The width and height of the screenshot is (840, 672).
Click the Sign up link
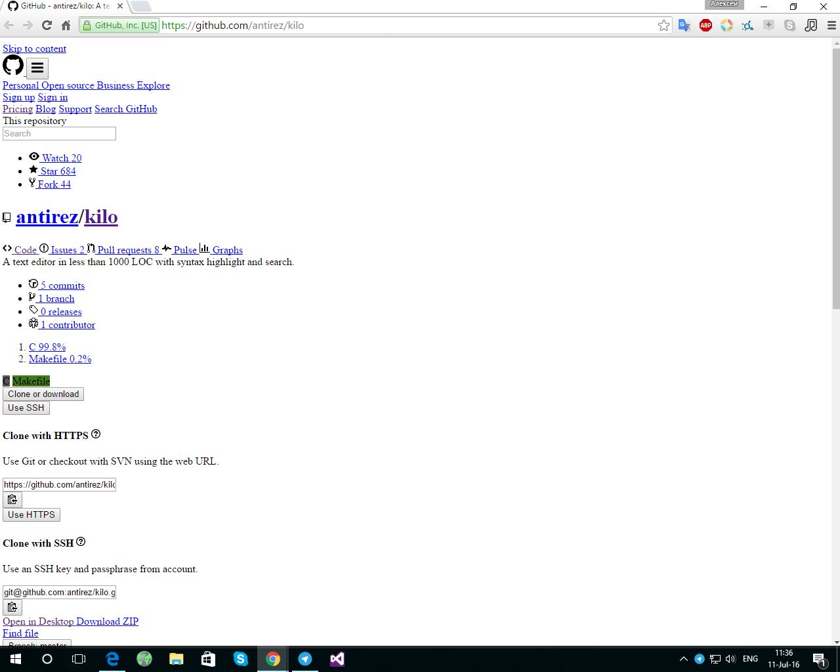tap(18, 97)
